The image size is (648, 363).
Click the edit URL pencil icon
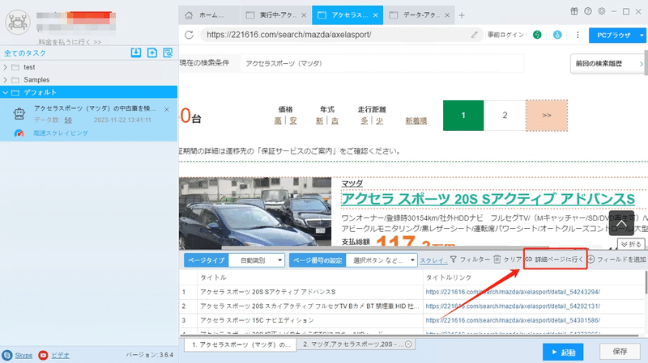(475, 35)
